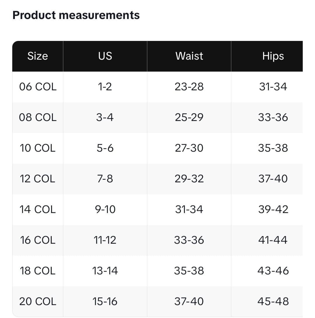Viewport: 315px width, 318px height.
Task: Select the 06 COL size cell
Action: (x=38, y=87)
